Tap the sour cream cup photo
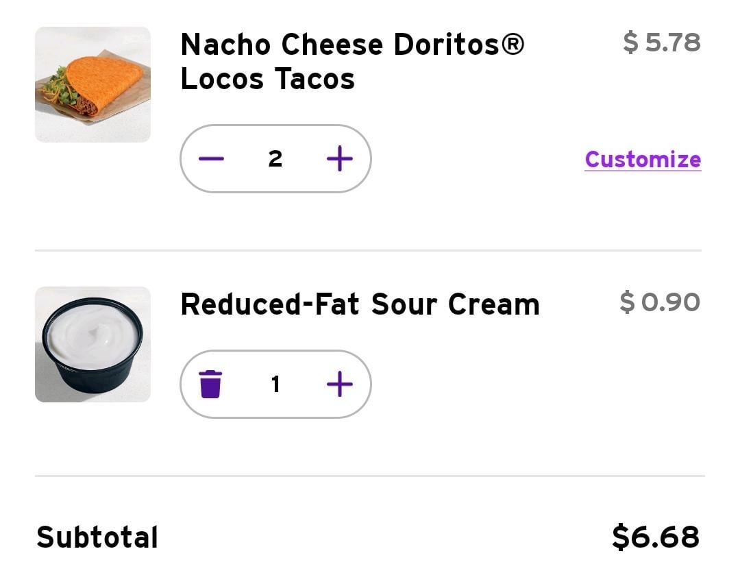Screen dimensions: 740x584 92,344
